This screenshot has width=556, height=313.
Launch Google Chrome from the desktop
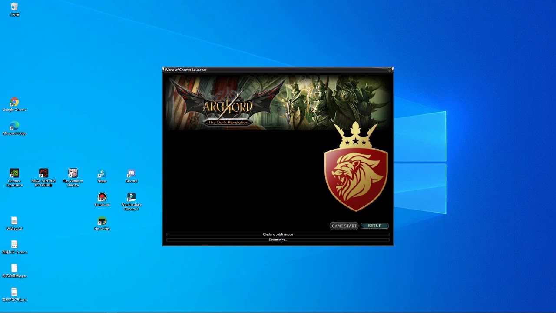click(x=14, y=105)
